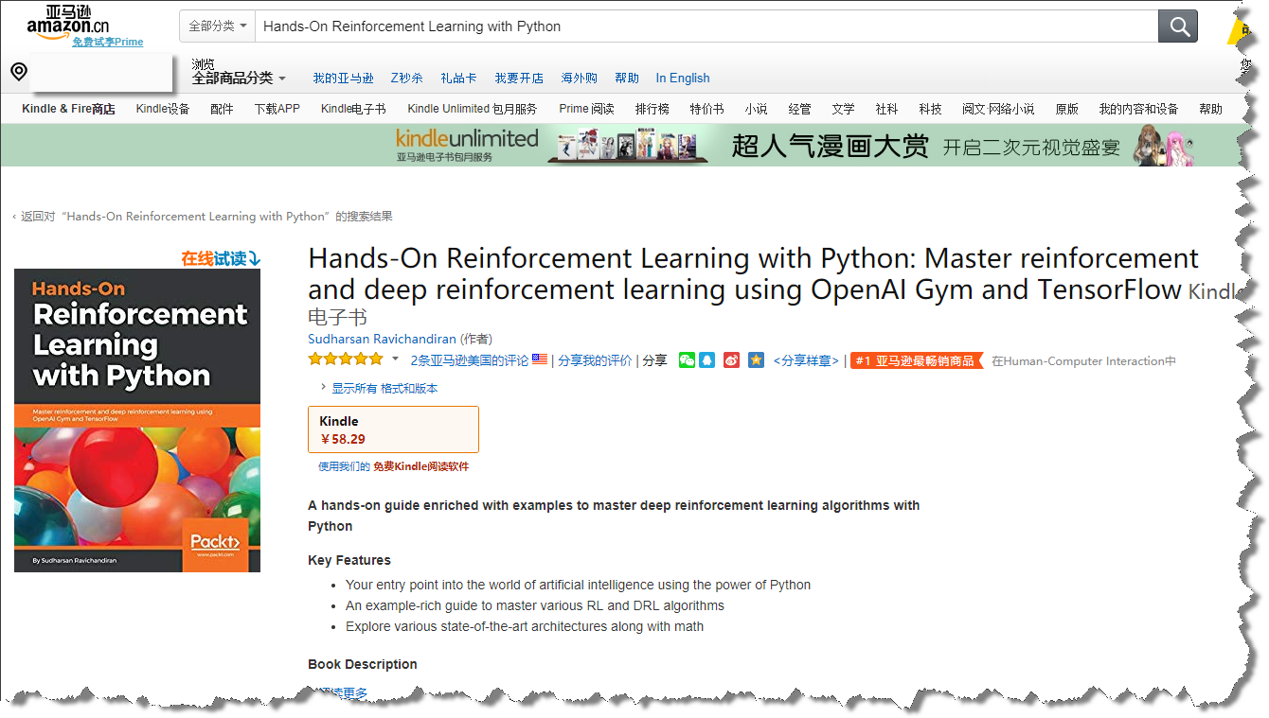Open 我要开店 in the top navigation
Viewport: 1269px width, 718px height.
(x=519, y=79)
